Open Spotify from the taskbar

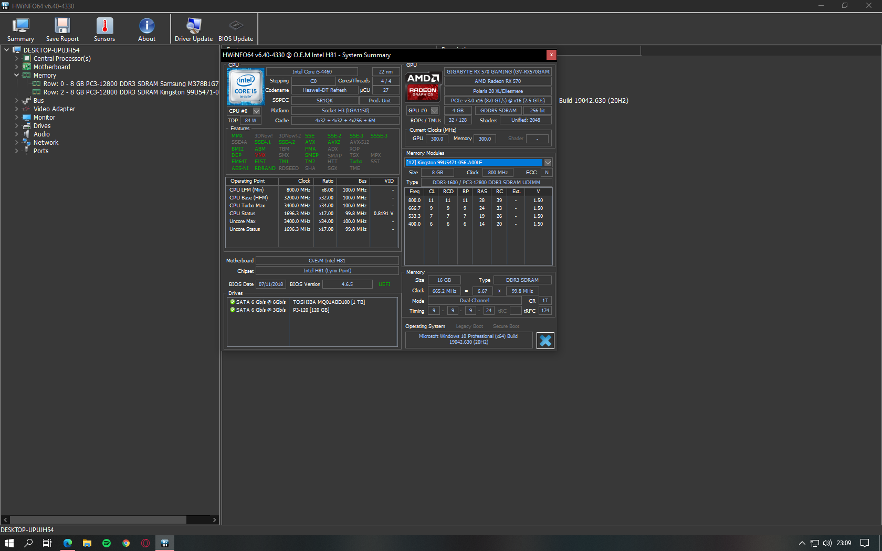tap(107, 543)
